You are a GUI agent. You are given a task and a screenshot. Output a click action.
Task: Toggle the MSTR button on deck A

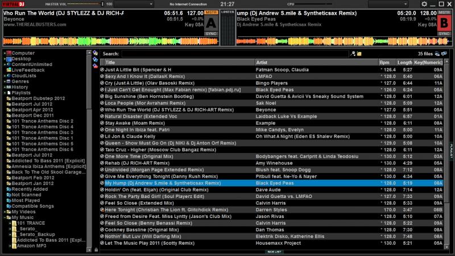[211, 13]
